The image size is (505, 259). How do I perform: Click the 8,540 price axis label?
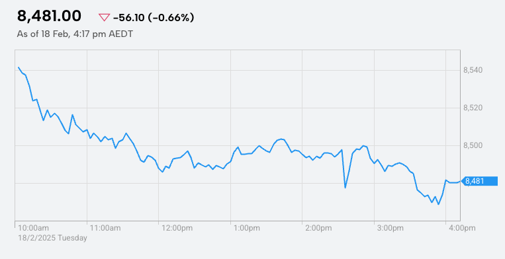tap(472, 70)
